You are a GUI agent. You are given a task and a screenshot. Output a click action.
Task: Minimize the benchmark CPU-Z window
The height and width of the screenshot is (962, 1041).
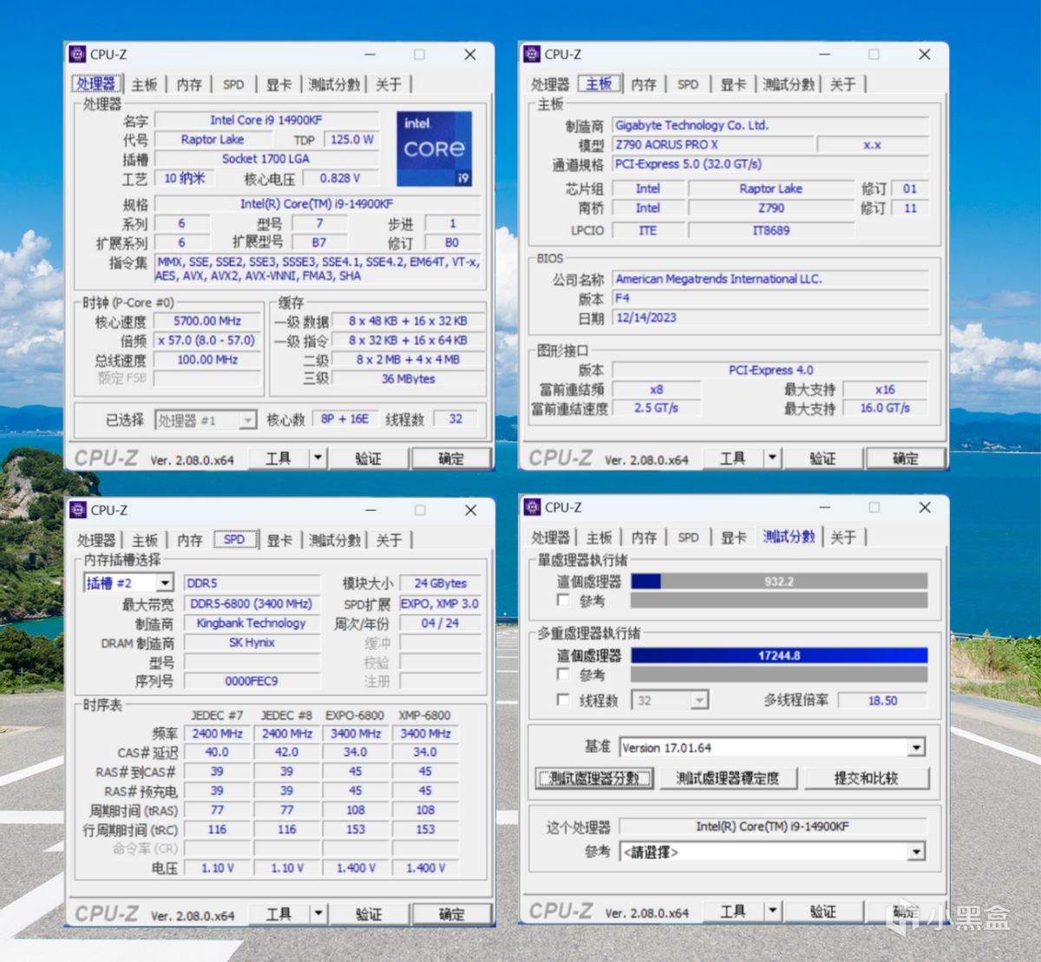pos(824,507)
